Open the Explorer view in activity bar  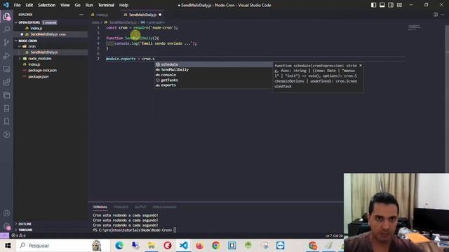(6, 16)
